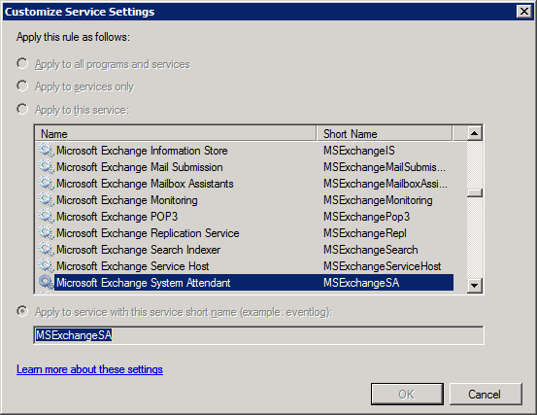The height and width of the screenshot is (415, 537).
Task: Click the scrollbar down arrow in services list
Action: [x=474, y=285]
